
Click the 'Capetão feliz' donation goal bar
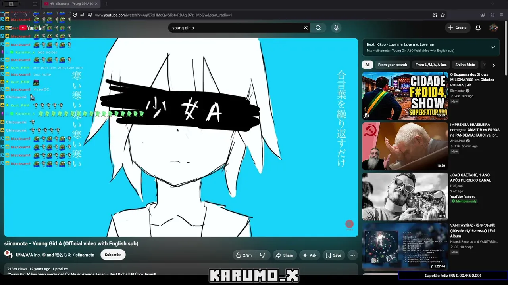453,275
